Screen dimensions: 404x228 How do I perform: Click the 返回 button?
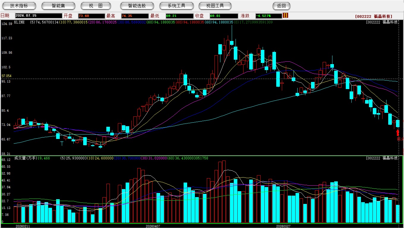click(281, 6)
